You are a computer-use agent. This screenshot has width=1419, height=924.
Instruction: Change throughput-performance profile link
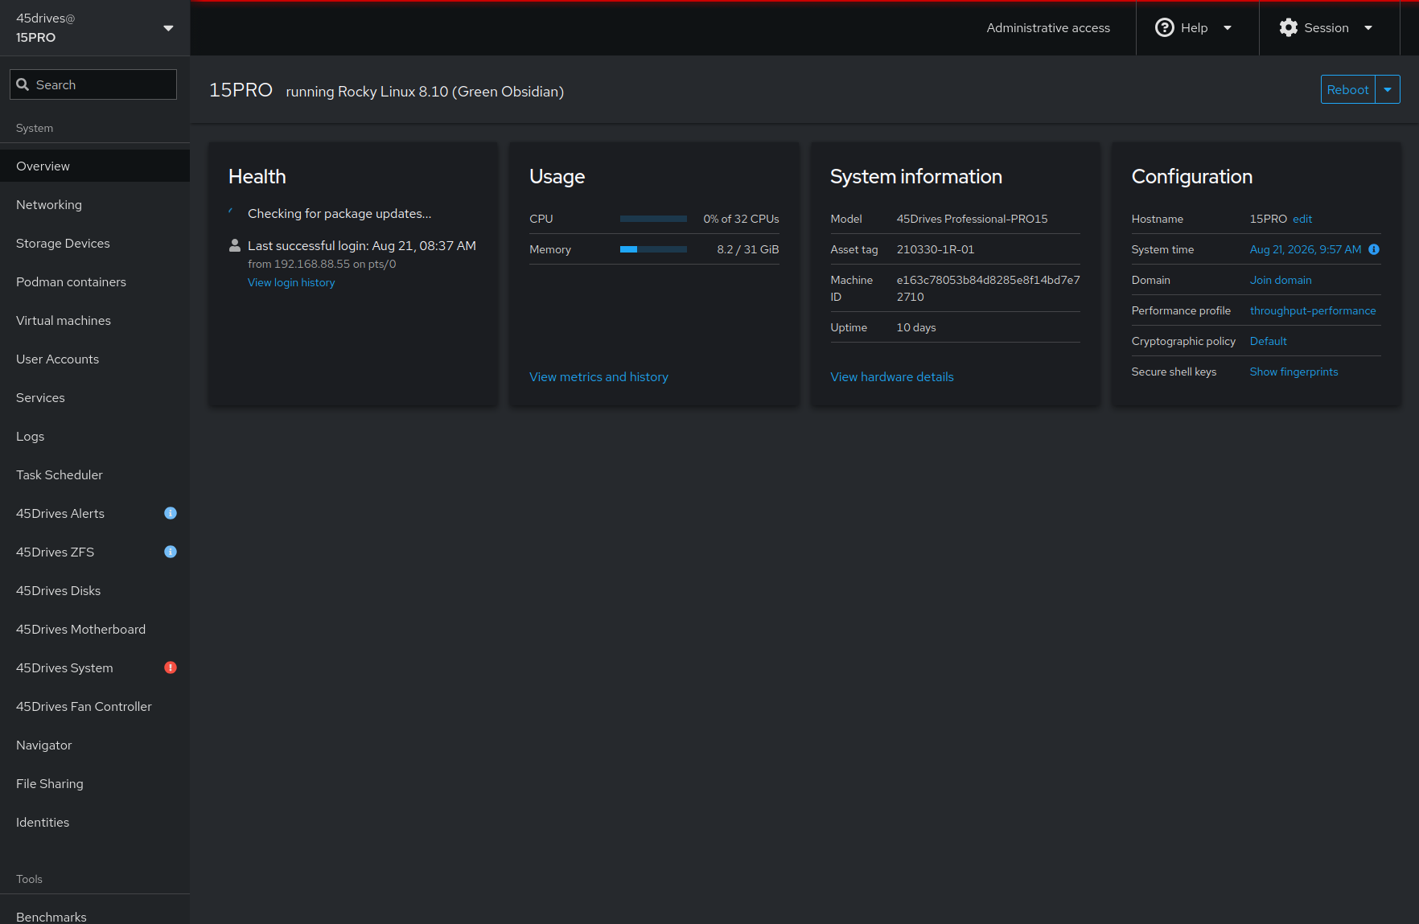tap(1313, 310)
